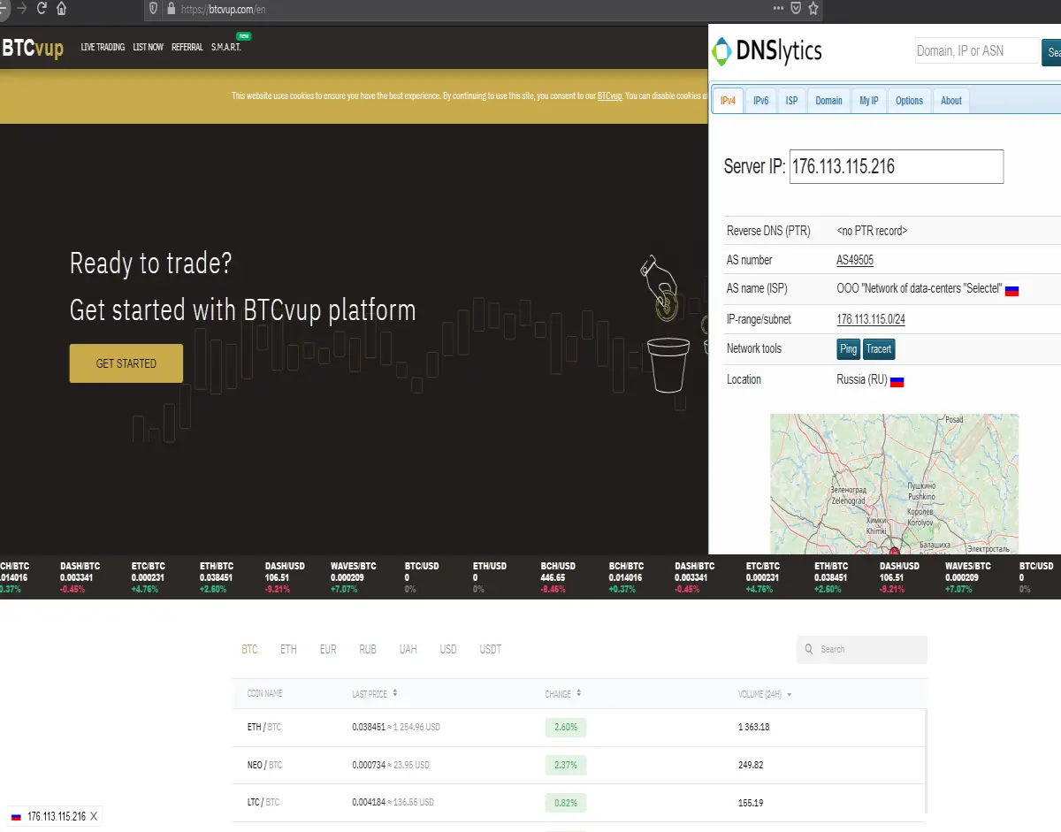Image resolution: width=1061 pixels, height=832 pixels.
Task: Open Referral menu item
Action: click(187, 47)
